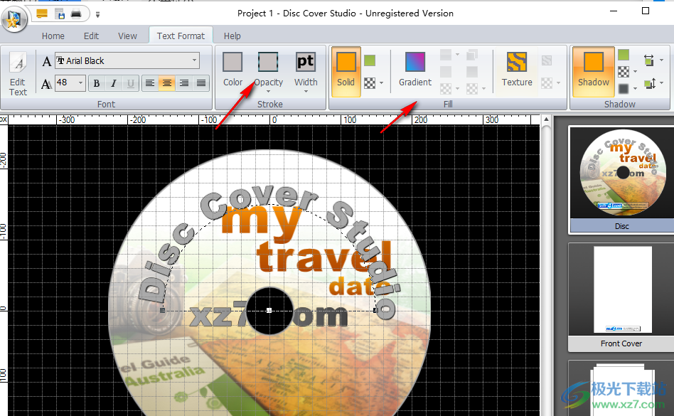Click the save project icon in quick access
The image size is (674, 416).
point(60,14)
